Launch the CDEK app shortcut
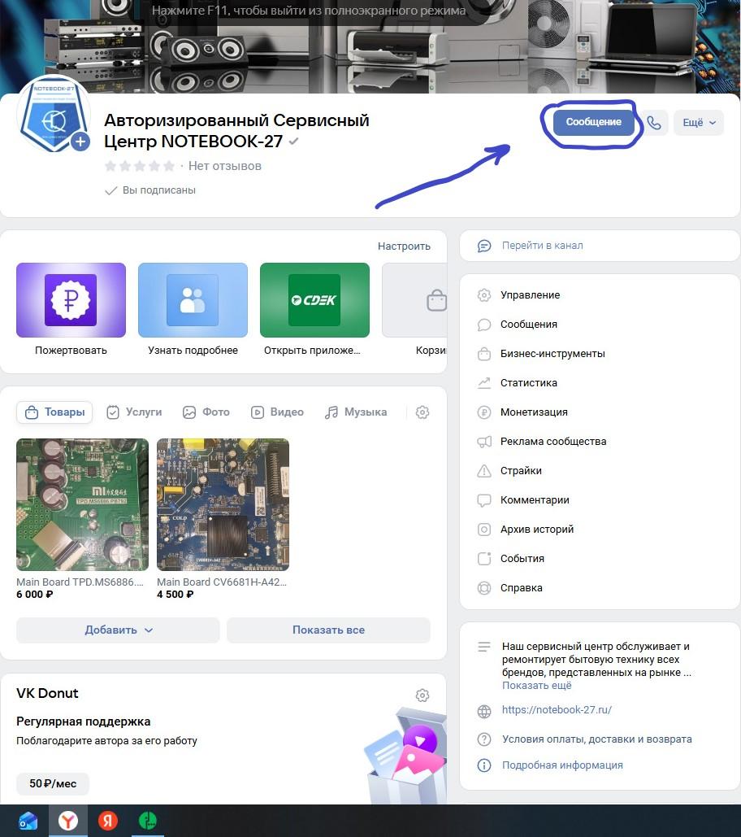Viewport: 741px width, 837px height. 314,299
